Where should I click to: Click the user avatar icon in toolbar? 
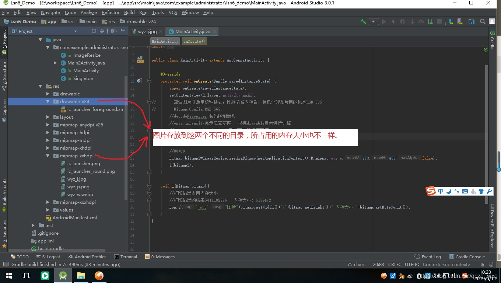[x=492, y=21]
